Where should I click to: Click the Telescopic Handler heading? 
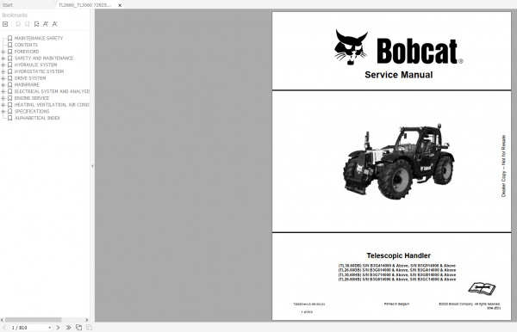[x=399, y=255]
